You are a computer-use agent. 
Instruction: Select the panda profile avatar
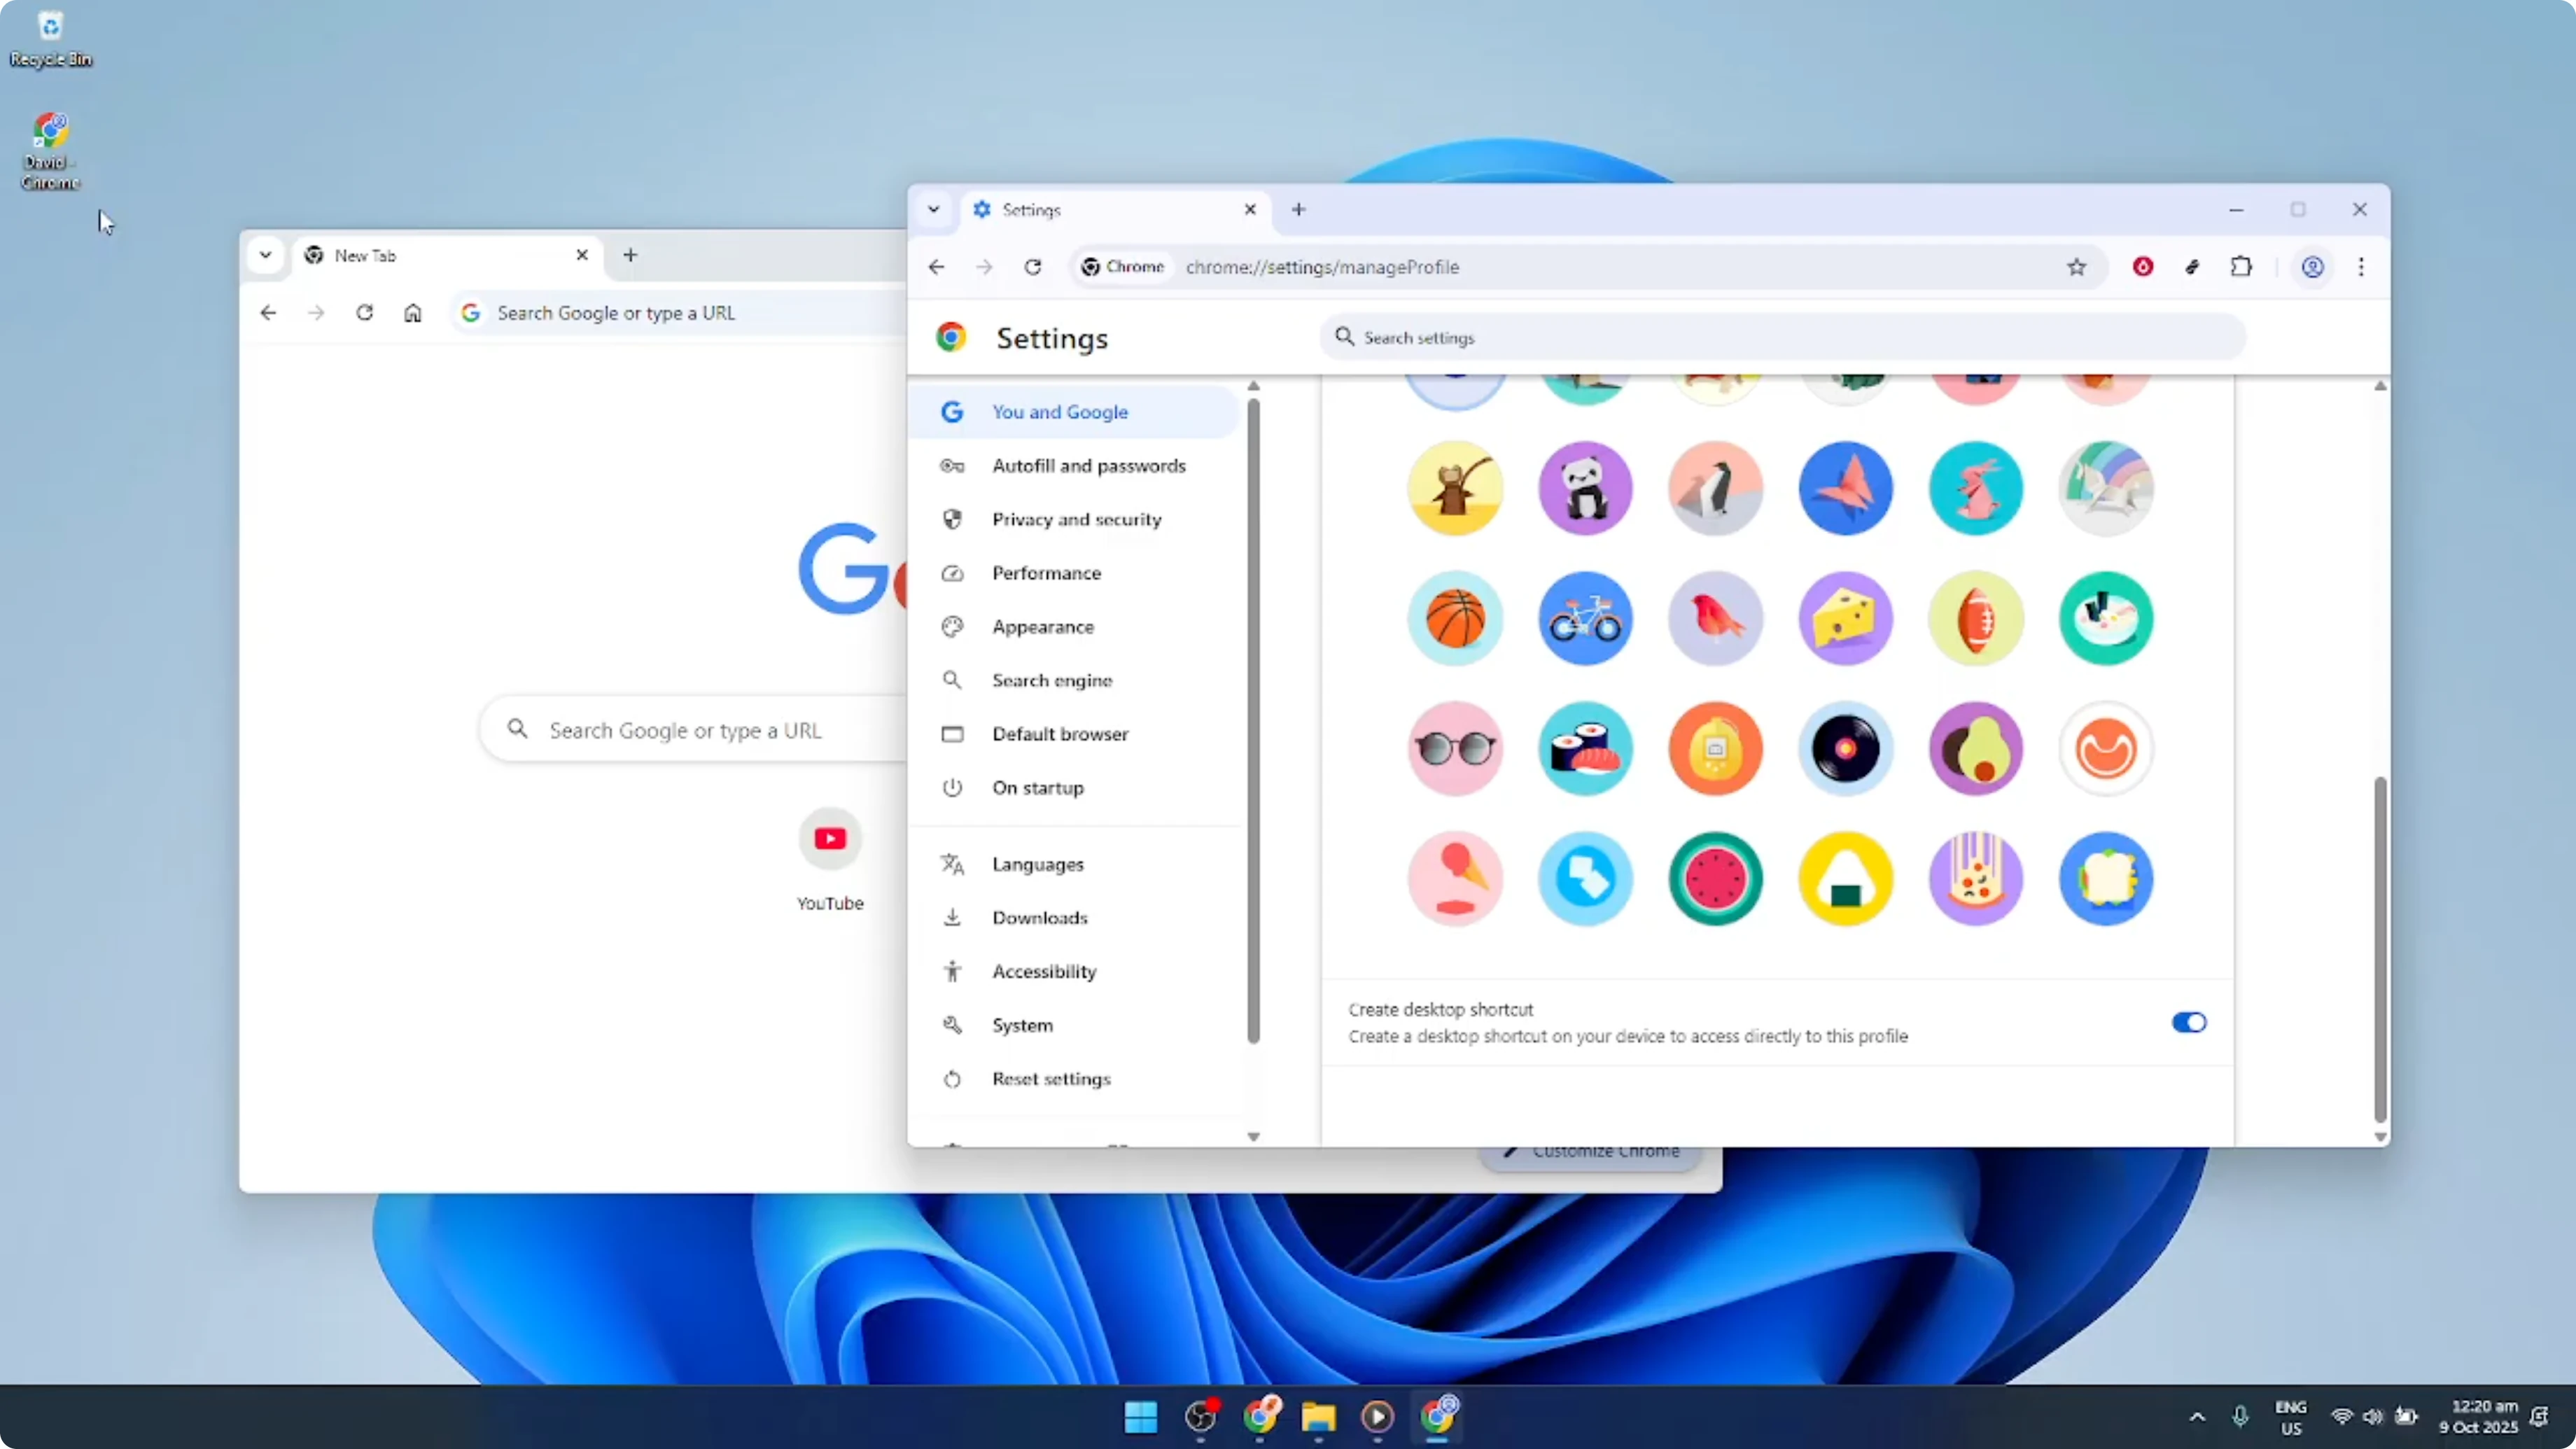pos(1586,488)
